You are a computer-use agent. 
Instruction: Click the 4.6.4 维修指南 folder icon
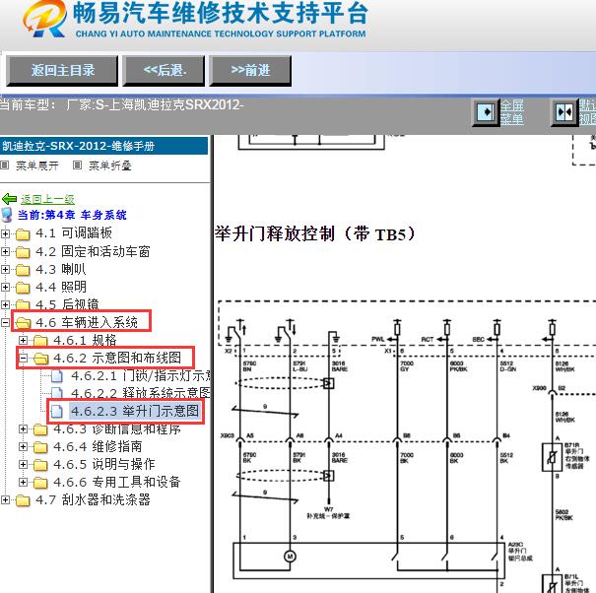click(40, 447)
